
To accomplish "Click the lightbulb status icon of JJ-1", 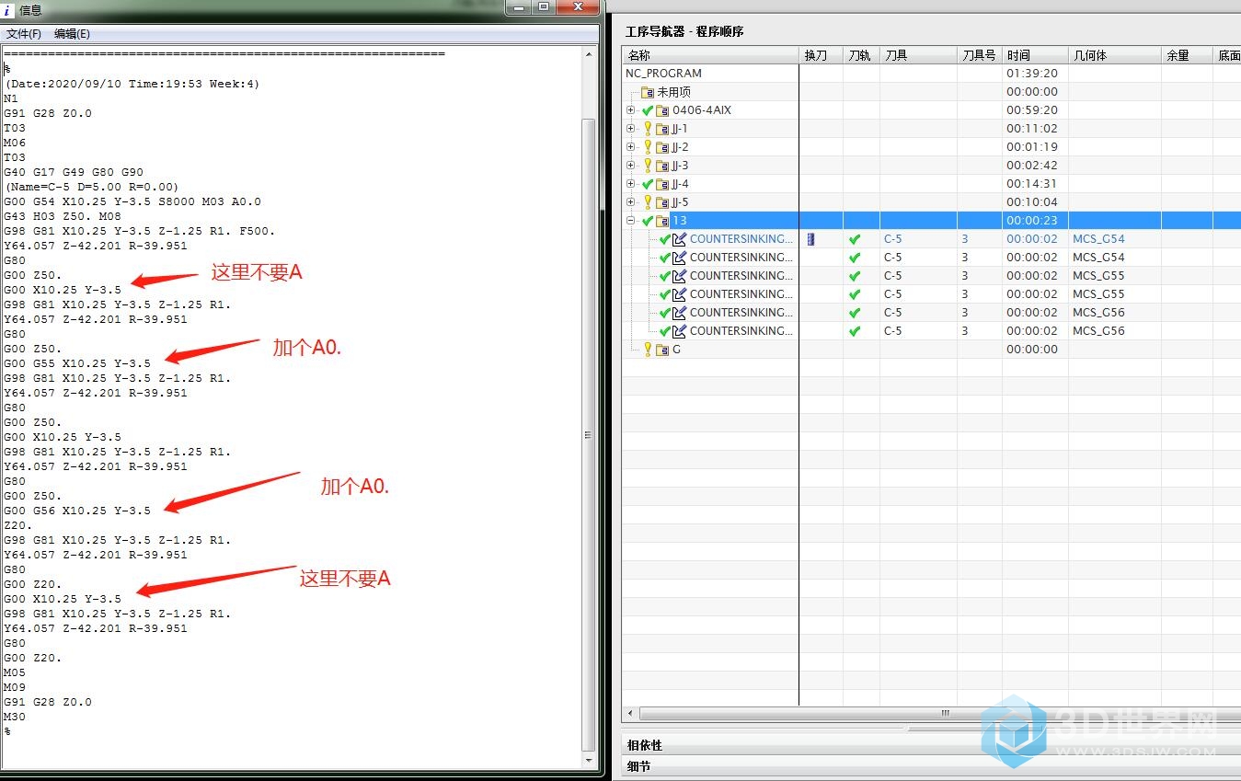I will [x=648, y=129].
